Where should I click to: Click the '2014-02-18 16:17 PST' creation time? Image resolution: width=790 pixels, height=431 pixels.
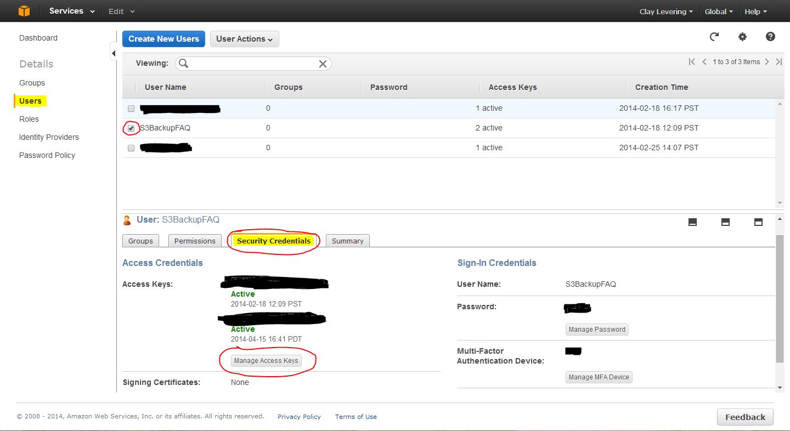point(659,108)
